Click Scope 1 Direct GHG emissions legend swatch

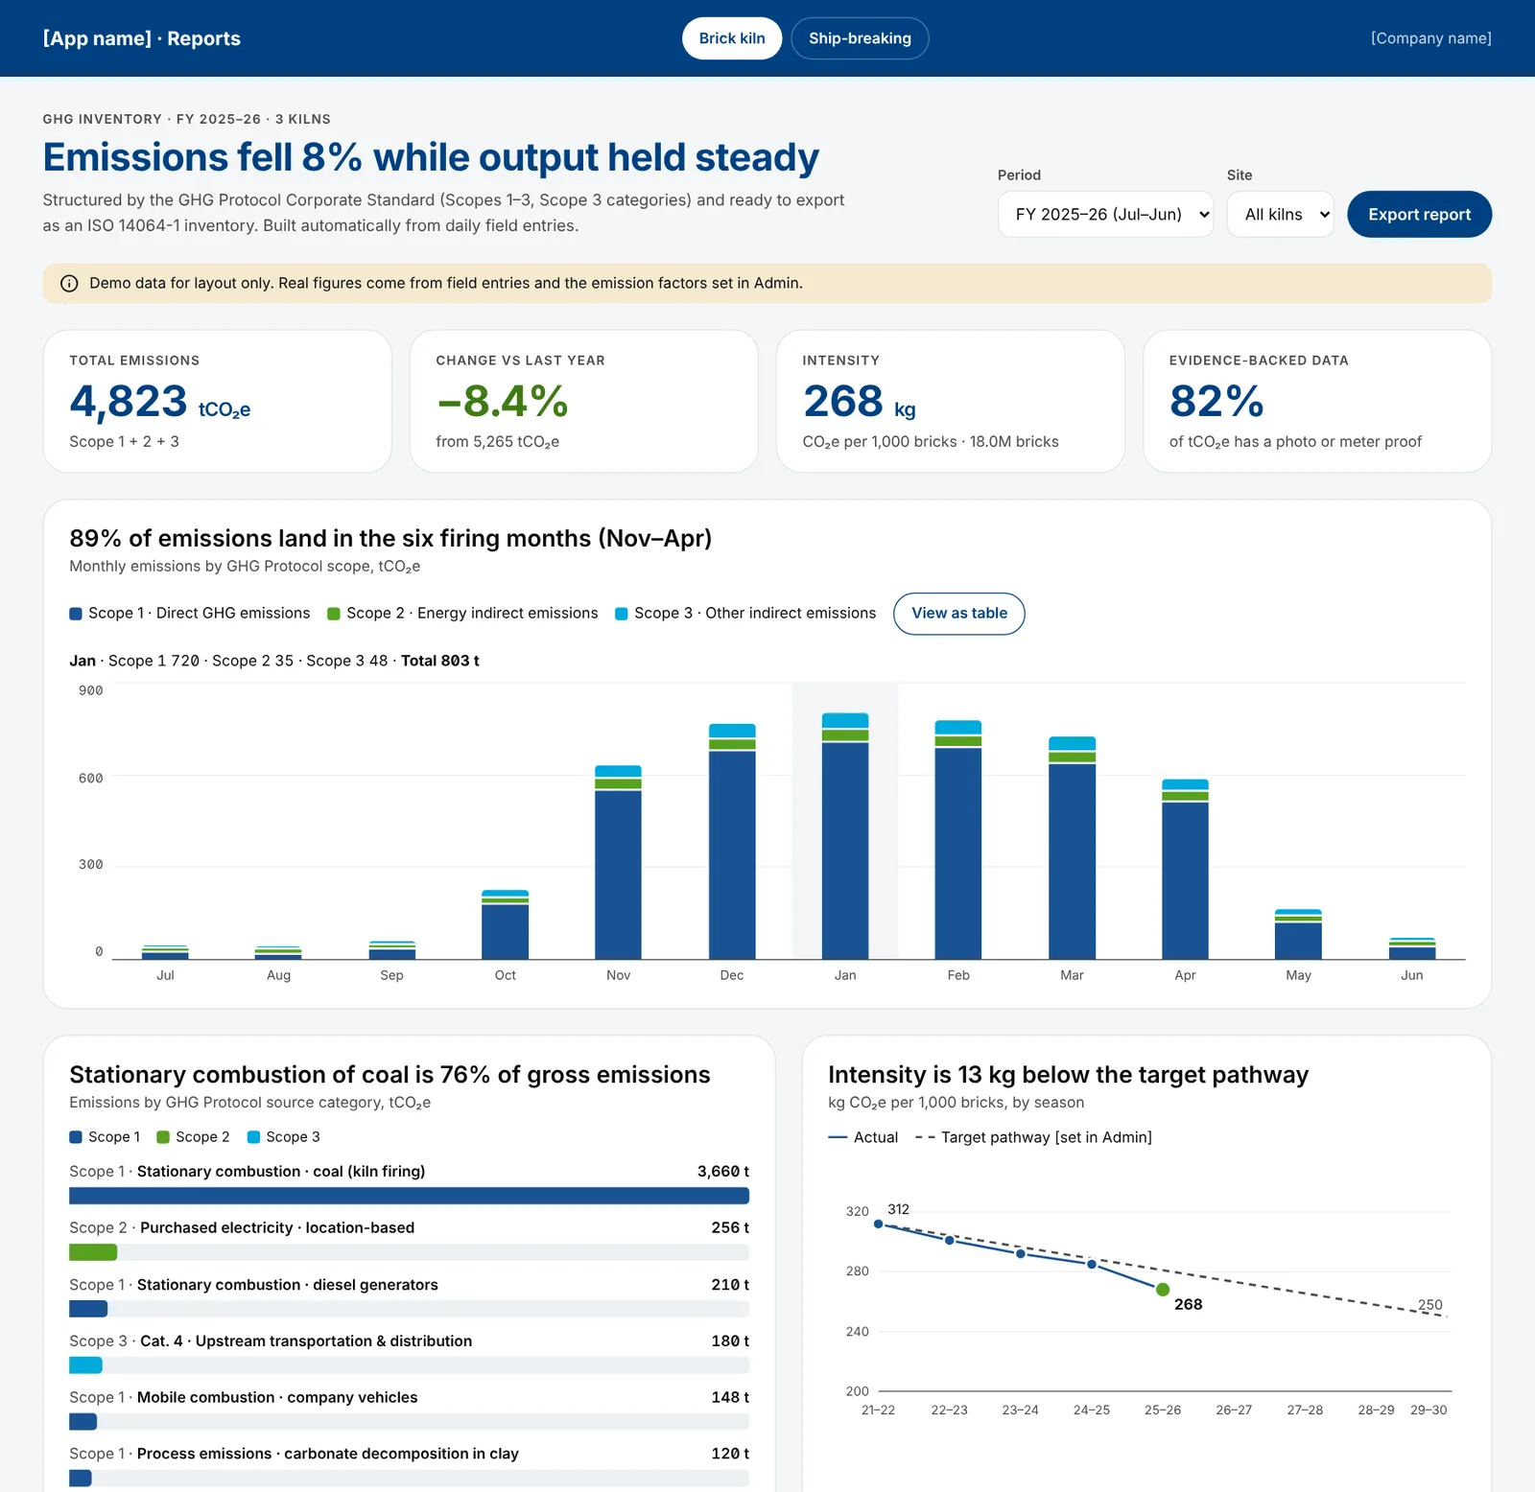point(75,614)
